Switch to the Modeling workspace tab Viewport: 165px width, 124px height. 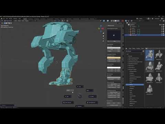(x=31, y=19)
